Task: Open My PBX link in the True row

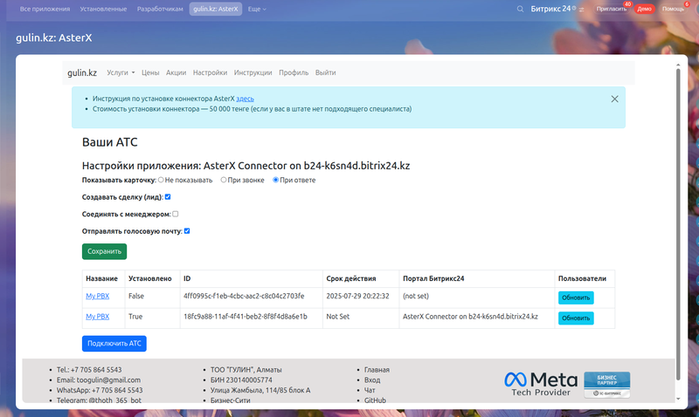Action: 98,317
